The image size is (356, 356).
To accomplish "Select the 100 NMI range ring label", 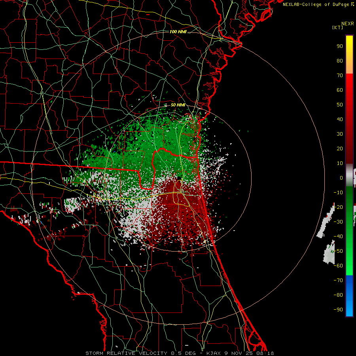I will pyautogui.click(x=178, y=32).
